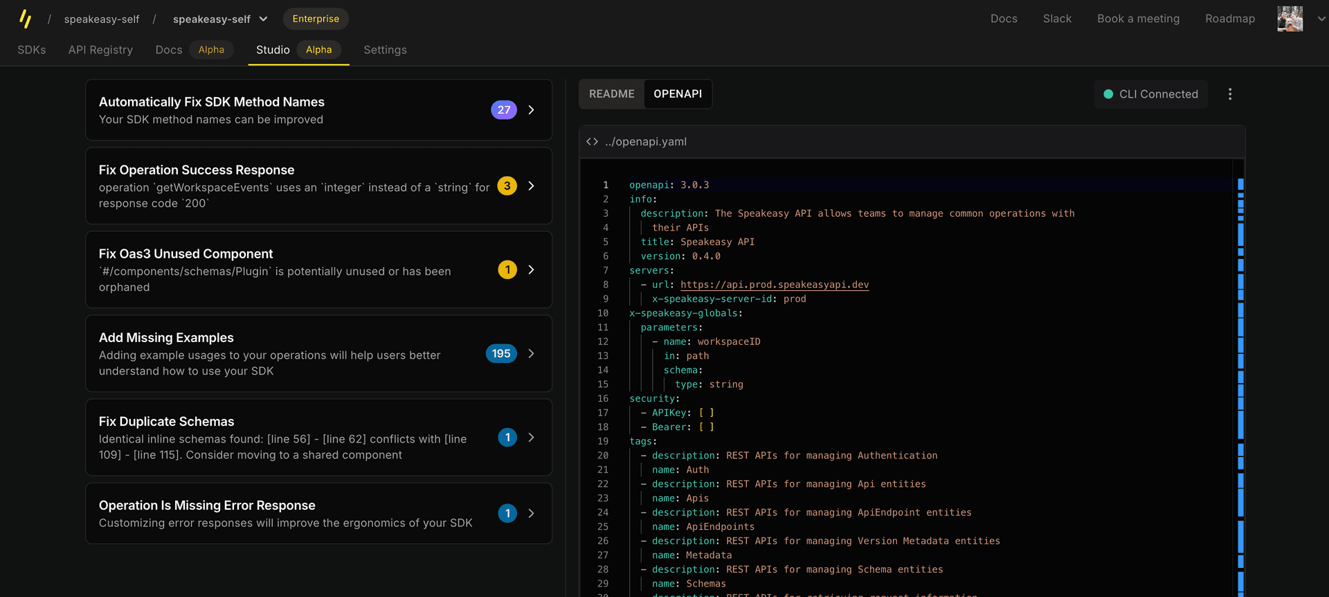Click the 195 count badge on Missing Examples
Image resolution: width=1329 pixels, height=597 pixels.
501,353
